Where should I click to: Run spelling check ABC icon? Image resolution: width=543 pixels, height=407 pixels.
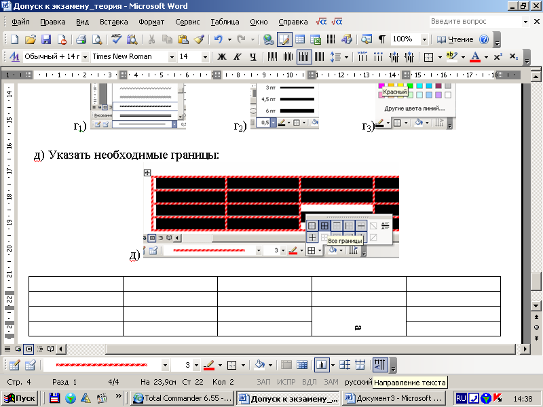(x=116, y=39)
